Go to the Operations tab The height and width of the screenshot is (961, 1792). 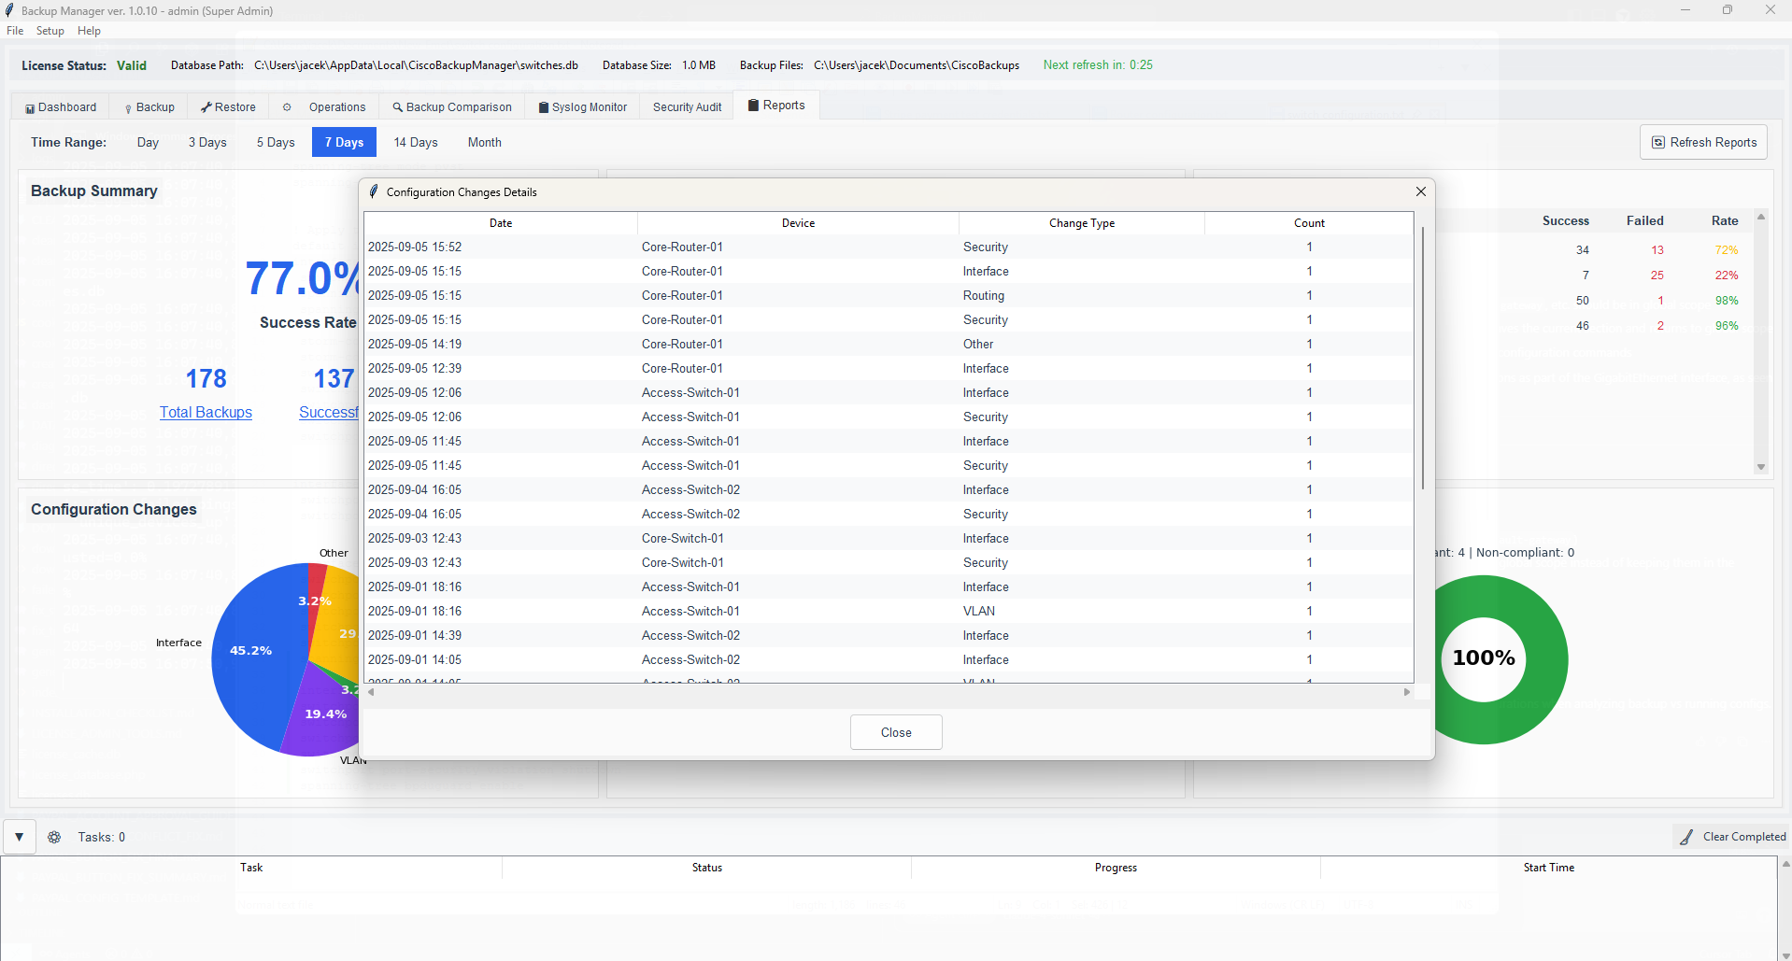point(324,107)
